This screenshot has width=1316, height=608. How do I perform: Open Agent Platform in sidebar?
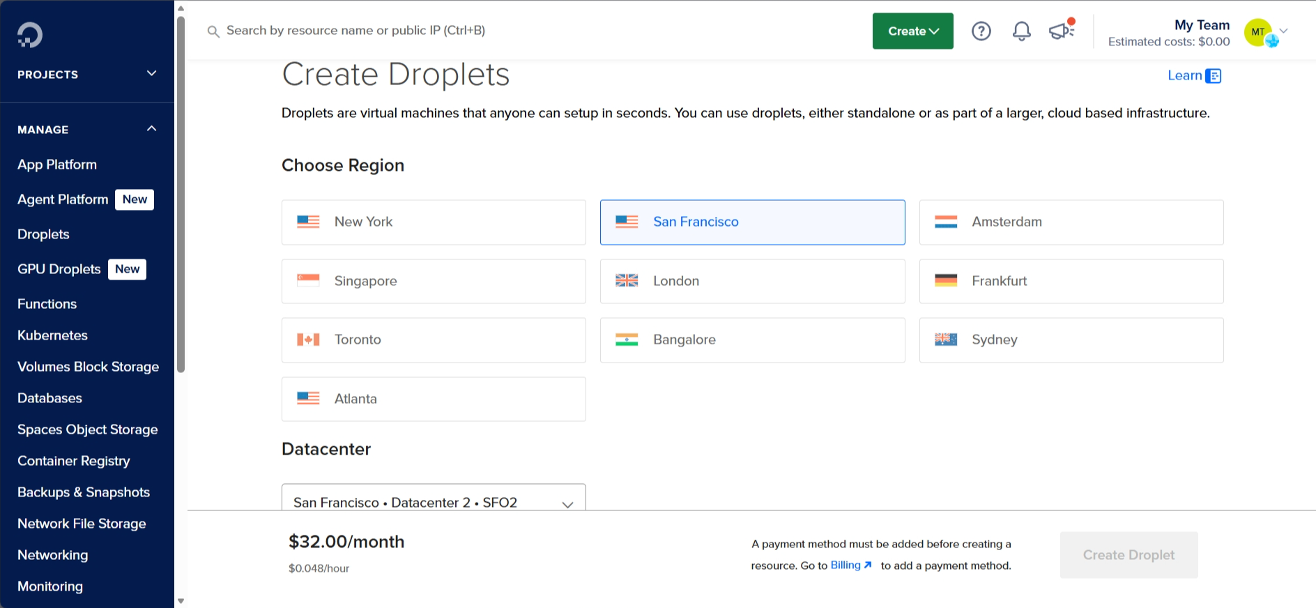click(x=63, y=199)
